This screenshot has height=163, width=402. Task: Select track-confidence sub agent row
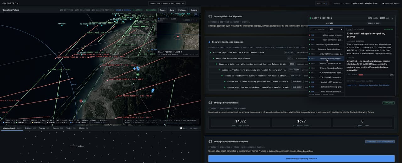coord(326,40)
